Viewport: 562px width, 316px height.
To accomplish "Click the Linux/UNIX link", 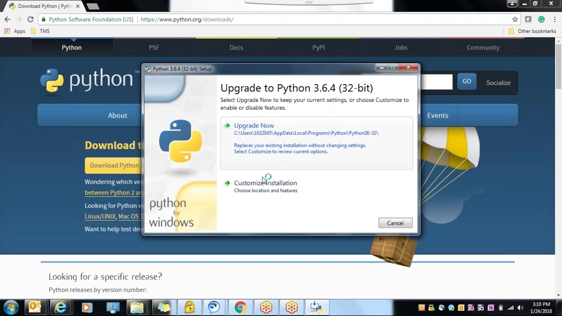I will tap(100, 216).
